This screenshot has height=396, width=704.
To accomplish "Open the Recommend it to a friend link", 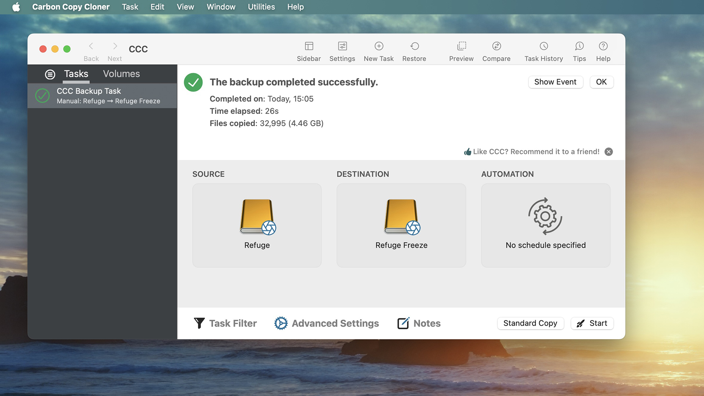I will coord(536,151).
